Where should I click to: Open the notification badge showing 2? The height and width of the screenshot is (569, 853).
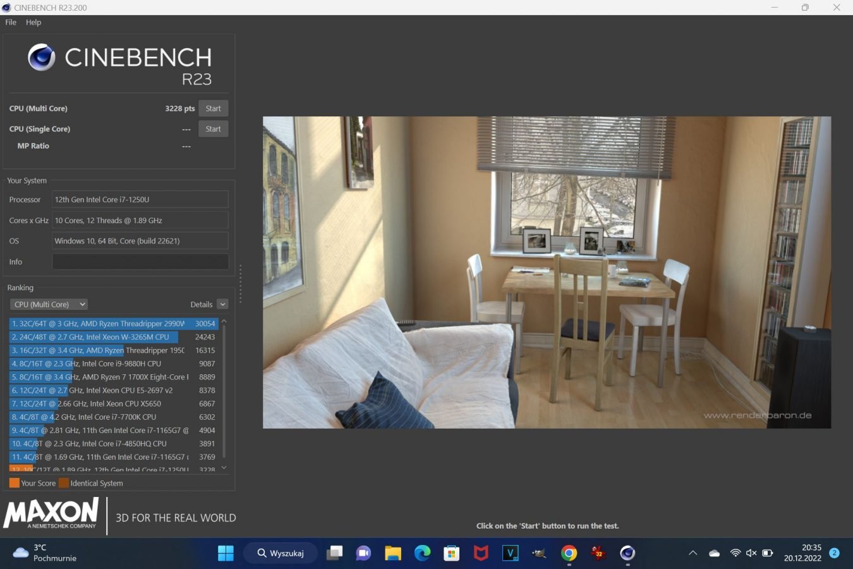[834, 553]
